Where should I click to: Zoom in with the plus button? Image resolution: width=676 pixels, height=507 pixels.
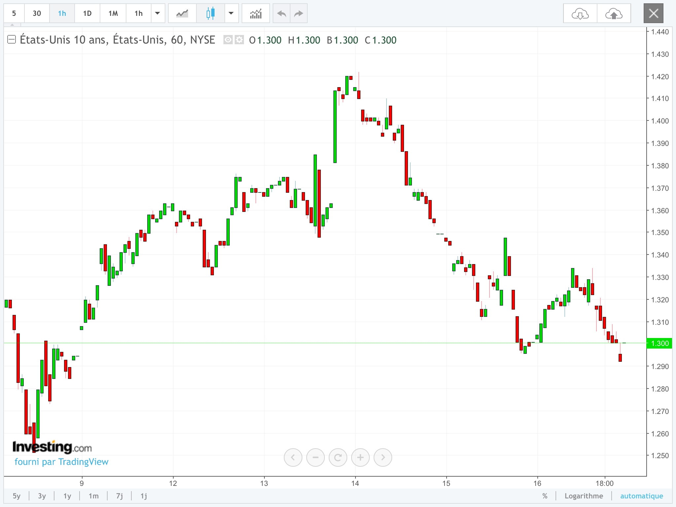(360, 457)
